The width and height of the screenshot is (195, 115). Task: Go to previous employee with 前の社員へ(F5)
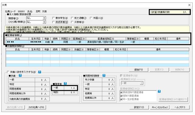point(15,107)
